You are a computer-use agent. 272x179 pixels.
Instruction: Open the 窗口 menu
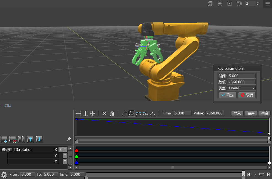coord(8,105)
